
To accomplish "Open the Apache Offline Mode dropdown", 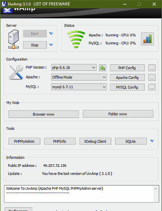I will pos(79,77).
